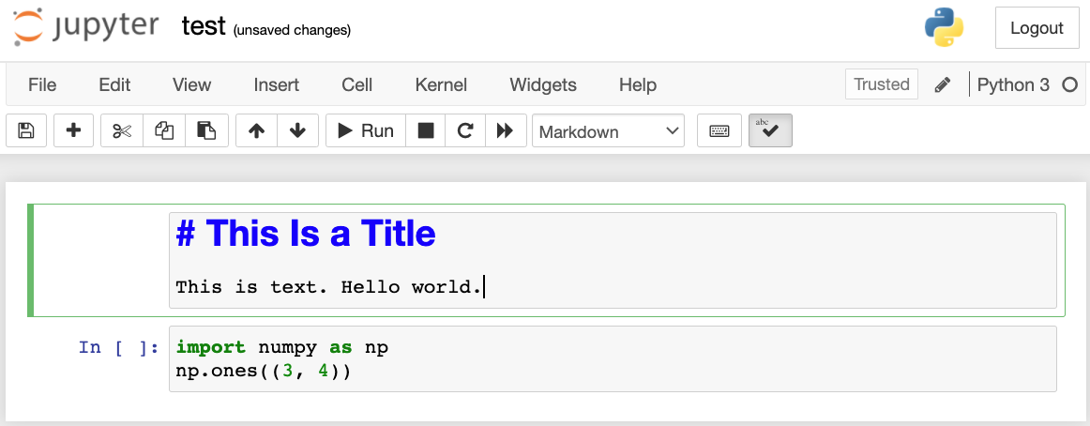Toggle the spellcheck abc checkmark button
The image size is (1090, 426).
[770, 131]
